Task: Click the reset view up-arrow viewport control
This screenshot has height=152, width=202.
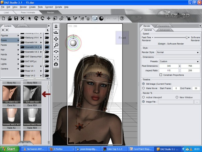Action: (x=56, y=64)
